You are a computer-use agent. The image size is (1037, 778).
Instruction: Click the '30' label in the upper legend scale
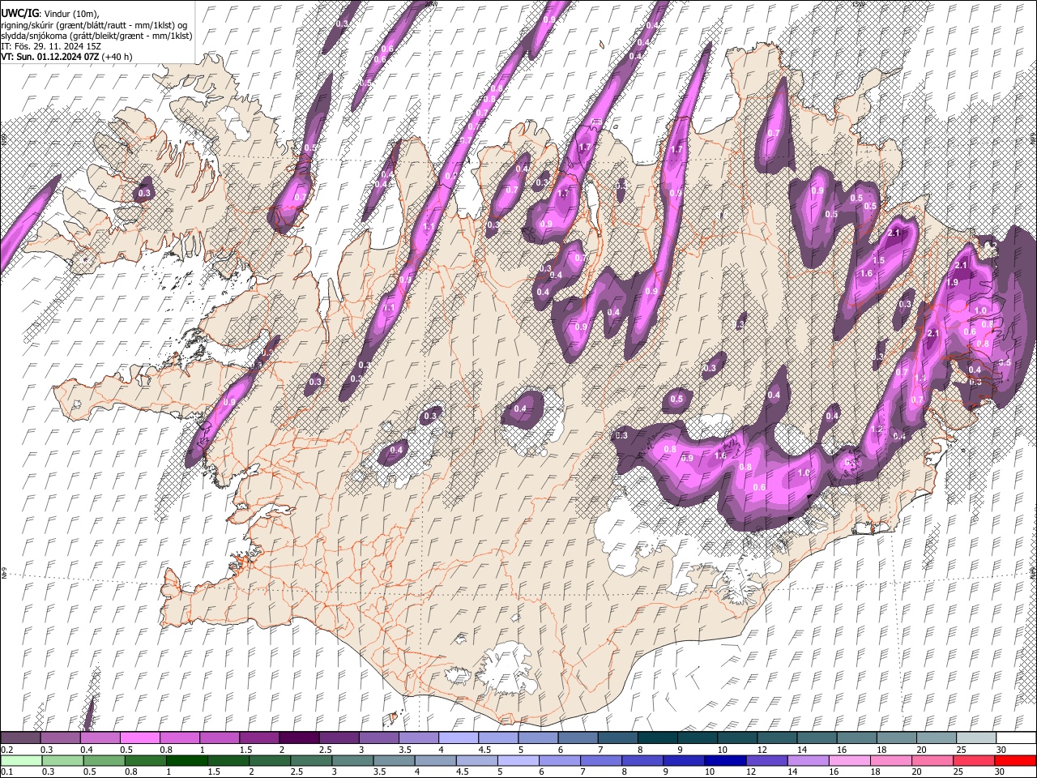(1001, 750)
